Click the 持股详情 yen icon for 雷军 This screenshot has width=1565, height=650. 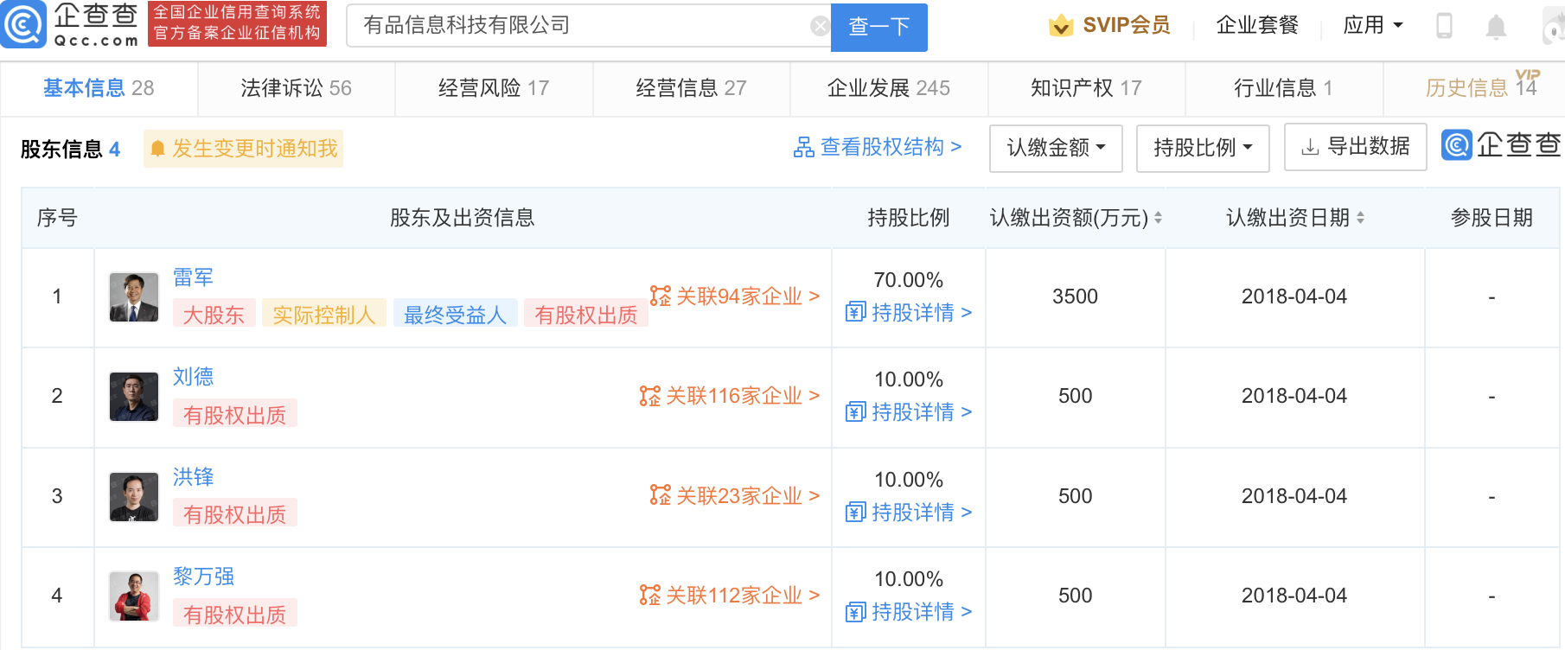[856, 312]
